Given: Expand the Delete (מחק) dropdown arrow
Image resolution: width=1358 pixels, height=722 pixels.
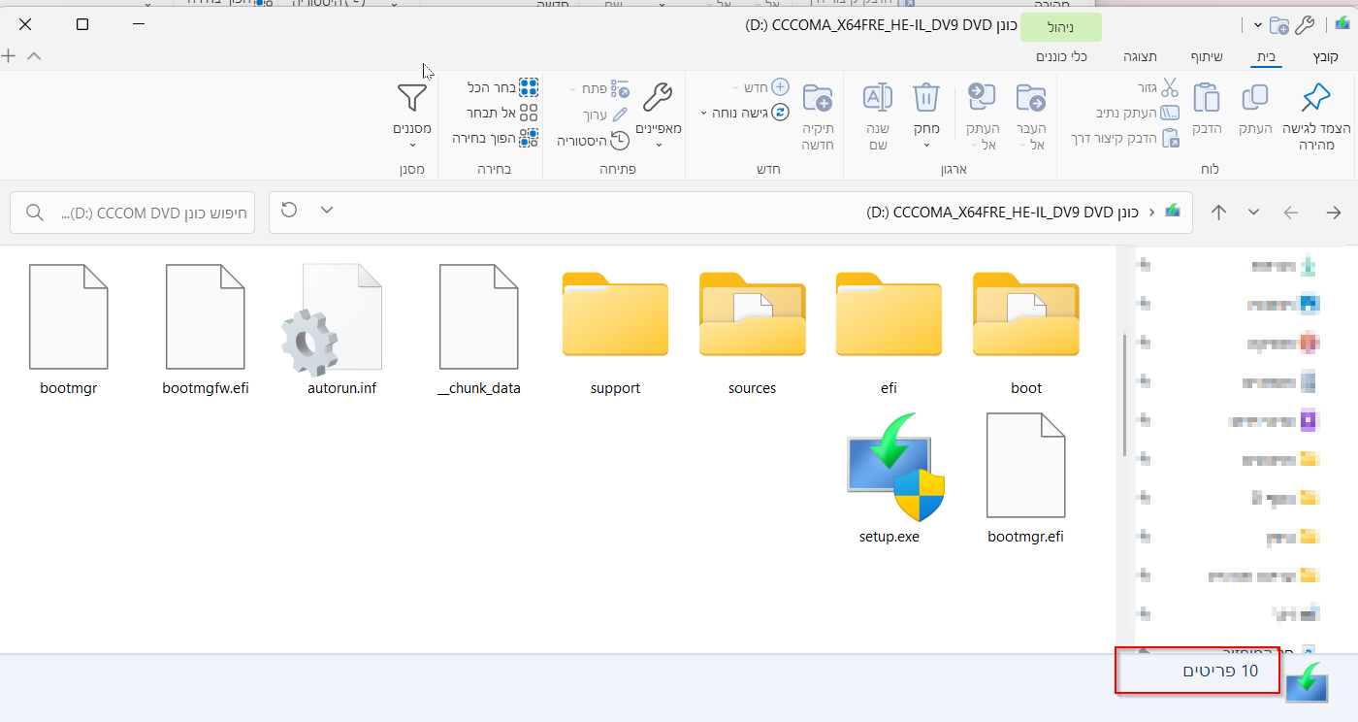Looking at the screenshot, I should (x=926, y=145).
